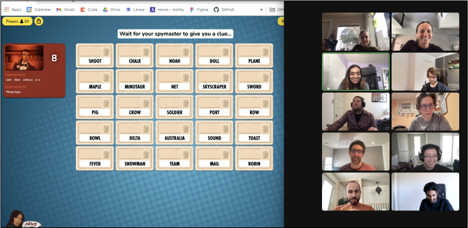This screenshot has width=468, height=228.
Task: Select the PLANE card
Action: coord(254,56)
